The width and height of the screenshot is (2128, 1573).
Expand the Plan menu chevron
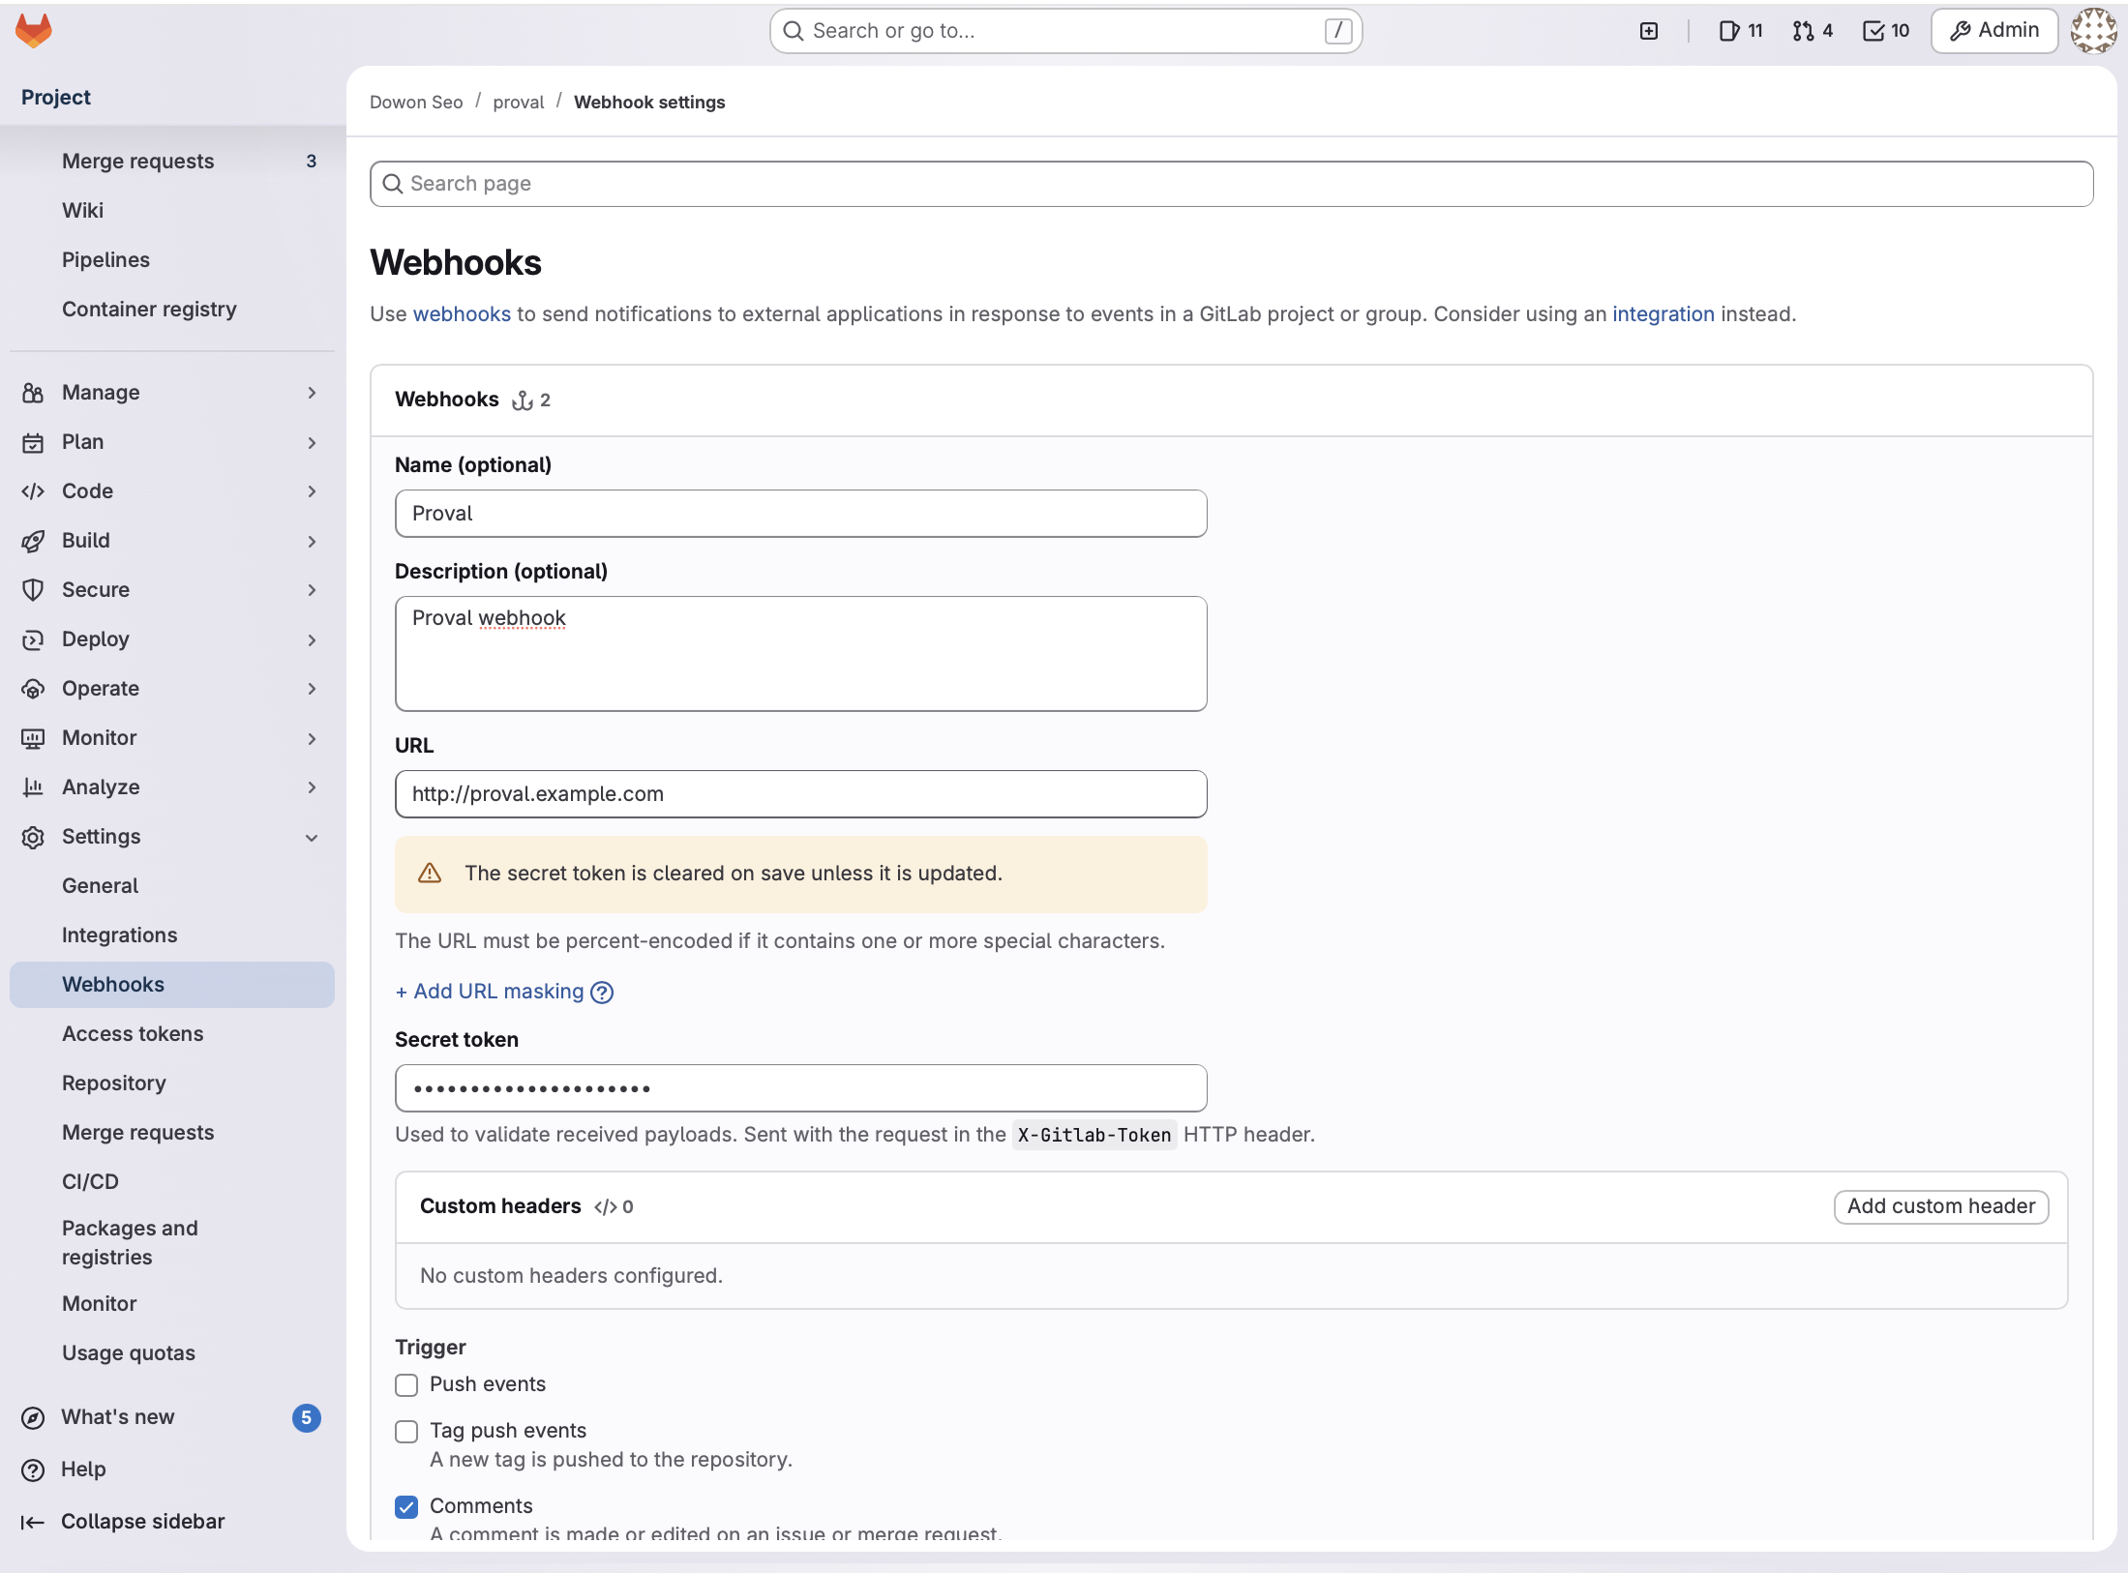[312, 442]
